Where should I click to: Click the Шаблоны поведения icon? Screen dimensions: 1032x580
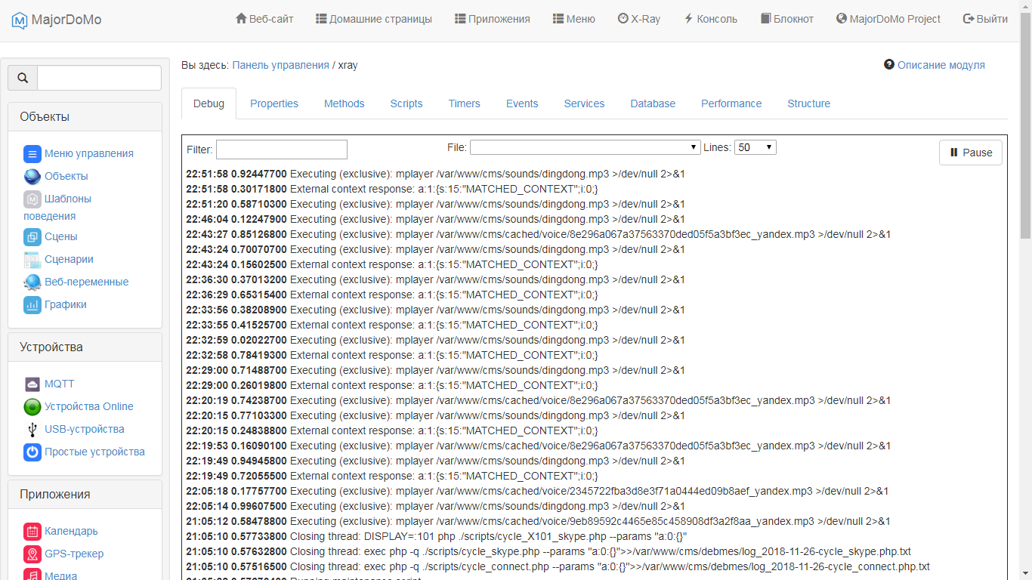click(32, 199)
